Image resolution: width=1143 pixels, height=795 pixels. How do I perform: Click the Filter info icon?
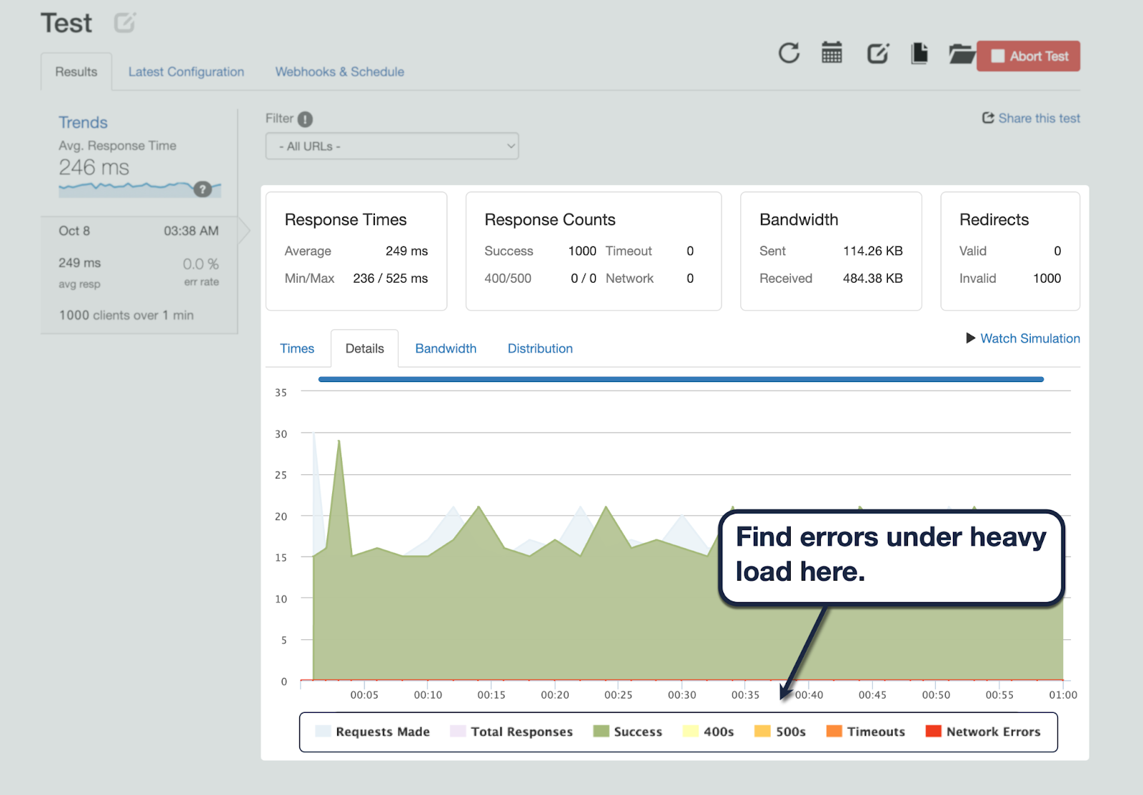click(305, 119)
